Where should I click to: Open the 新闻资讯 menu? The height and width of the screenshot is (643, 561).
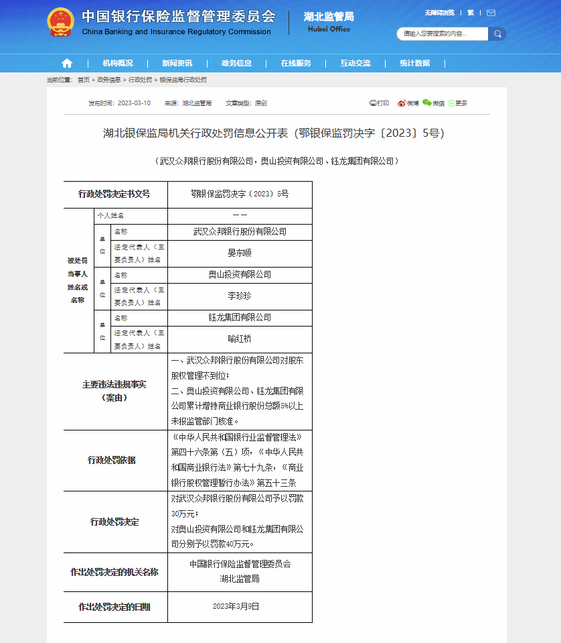(x=177, y=63)
